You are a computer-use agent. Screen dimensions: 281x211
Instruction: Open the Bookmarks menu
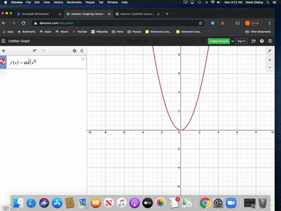click(x=74, y=2)
